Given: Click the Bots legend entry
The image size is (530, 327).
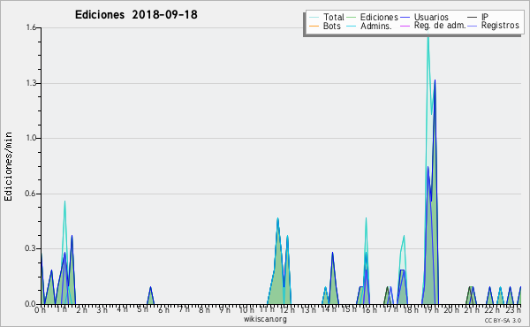Looking at the screenshot, I should [x=325, y=26].
